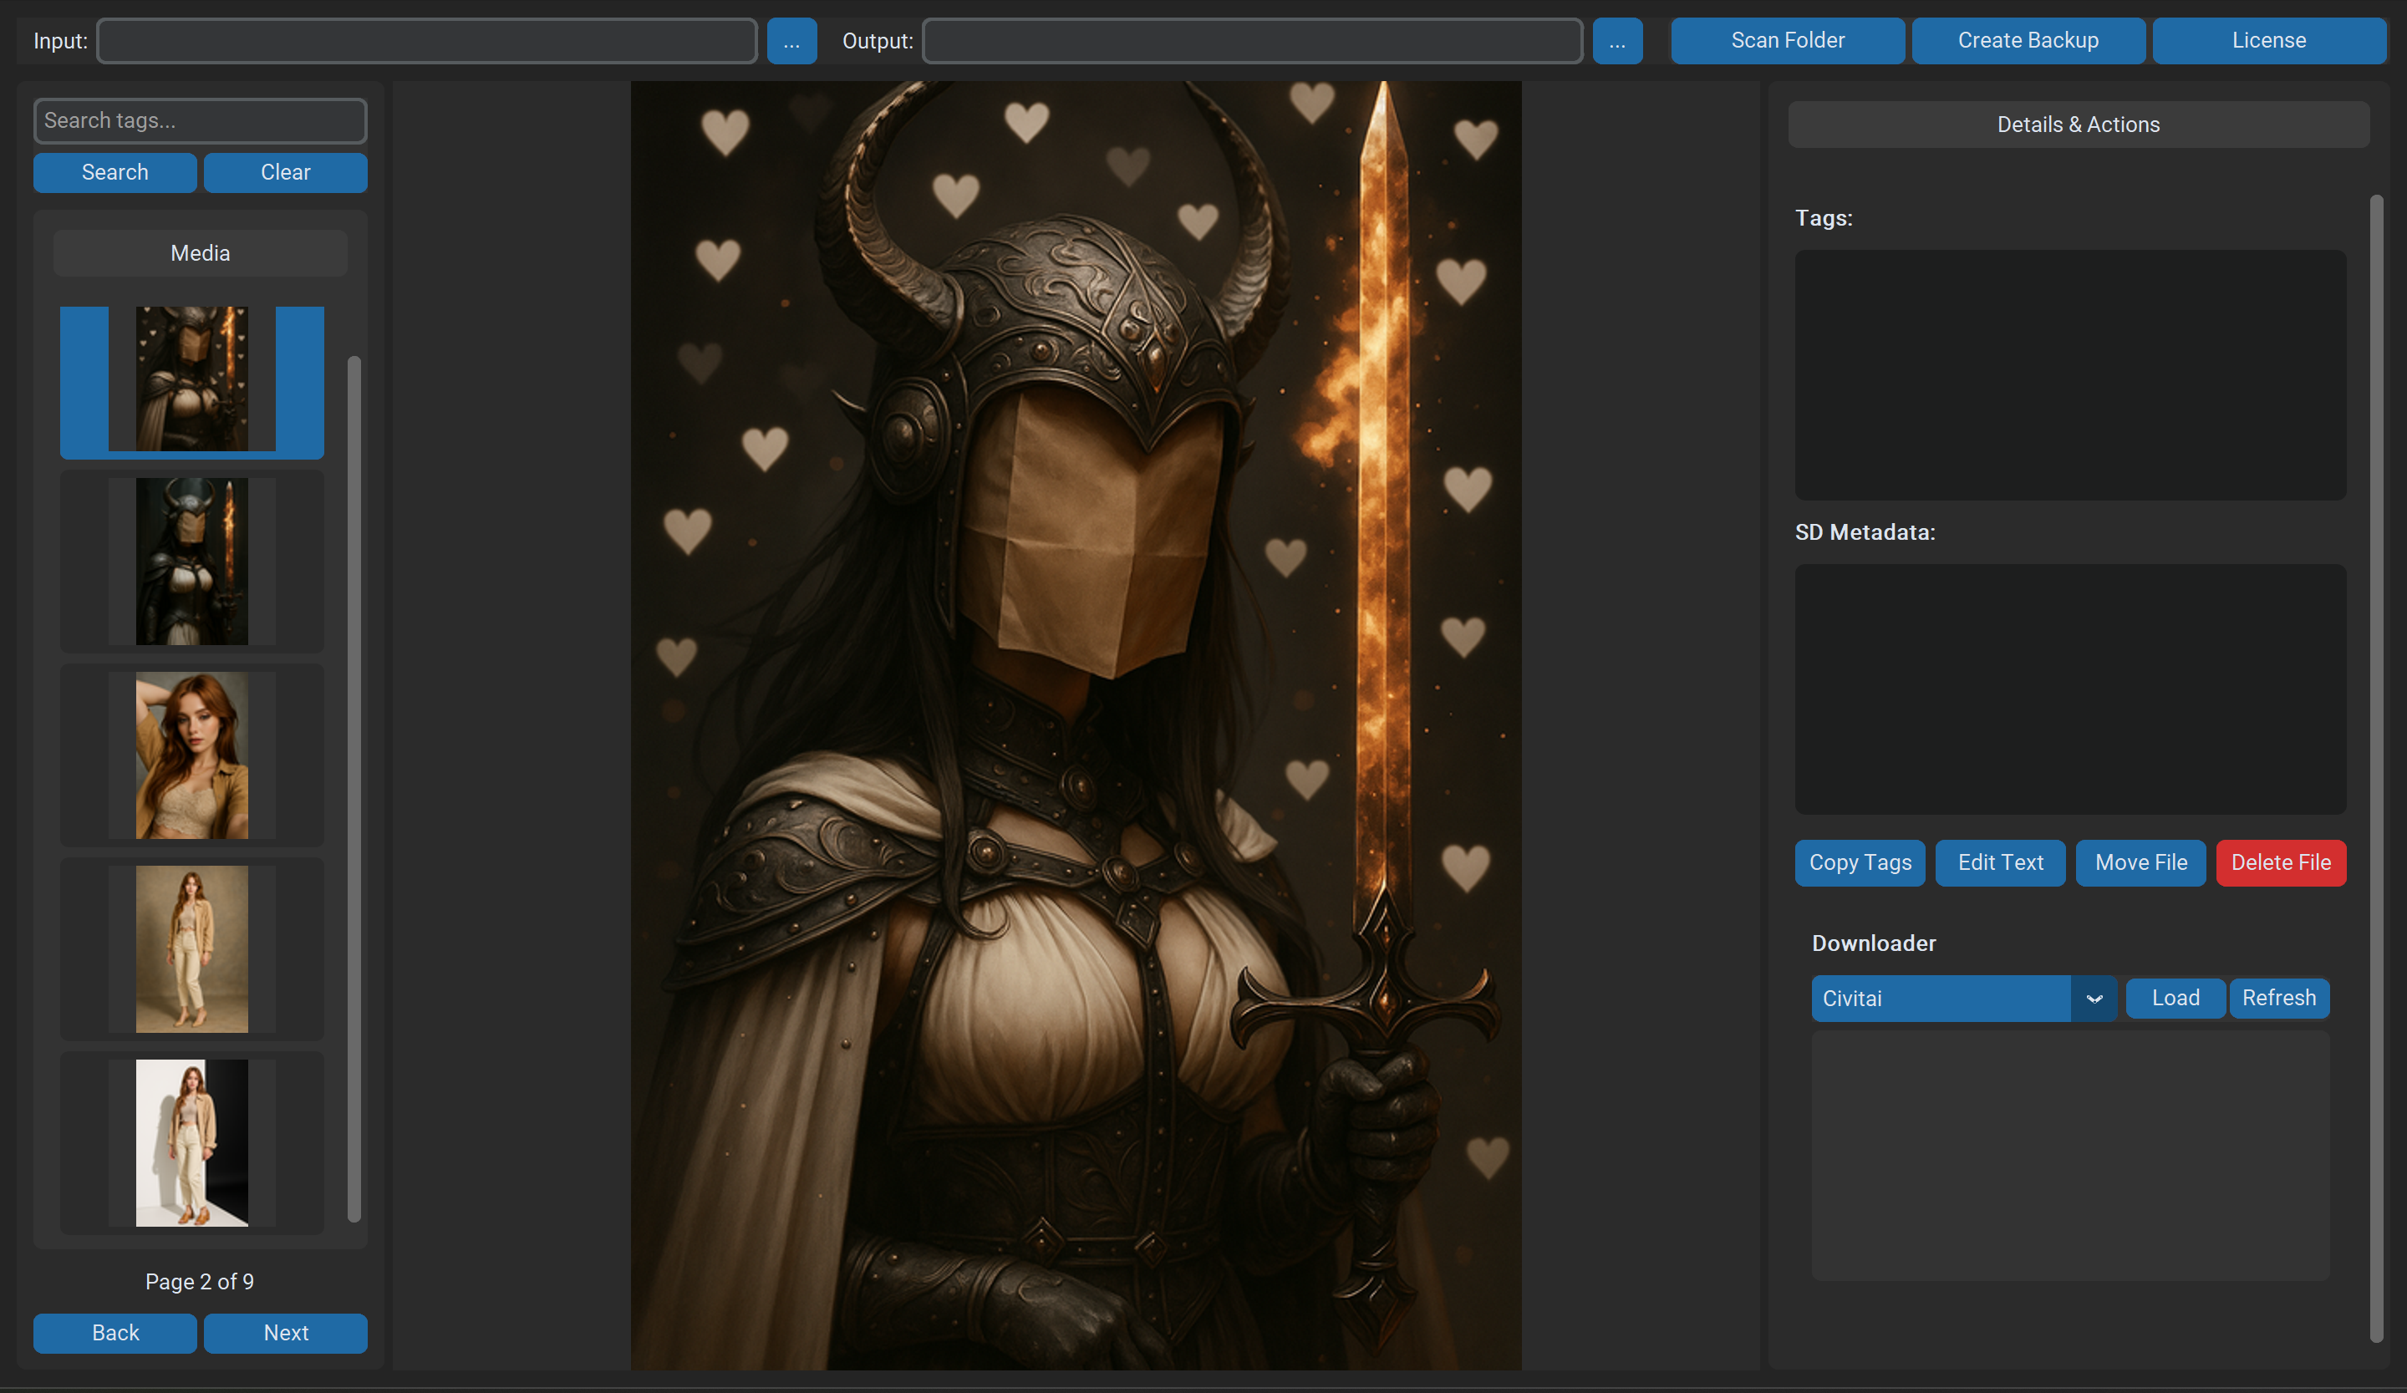Select the red-haired woman portrait thumbnail
2407x1393 pixels.
tap(192, 755)
